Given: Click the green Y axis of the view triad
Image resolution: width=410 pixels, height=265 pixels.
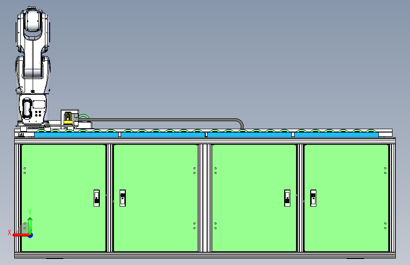Looking at the screenshot, I should (30, 226).
